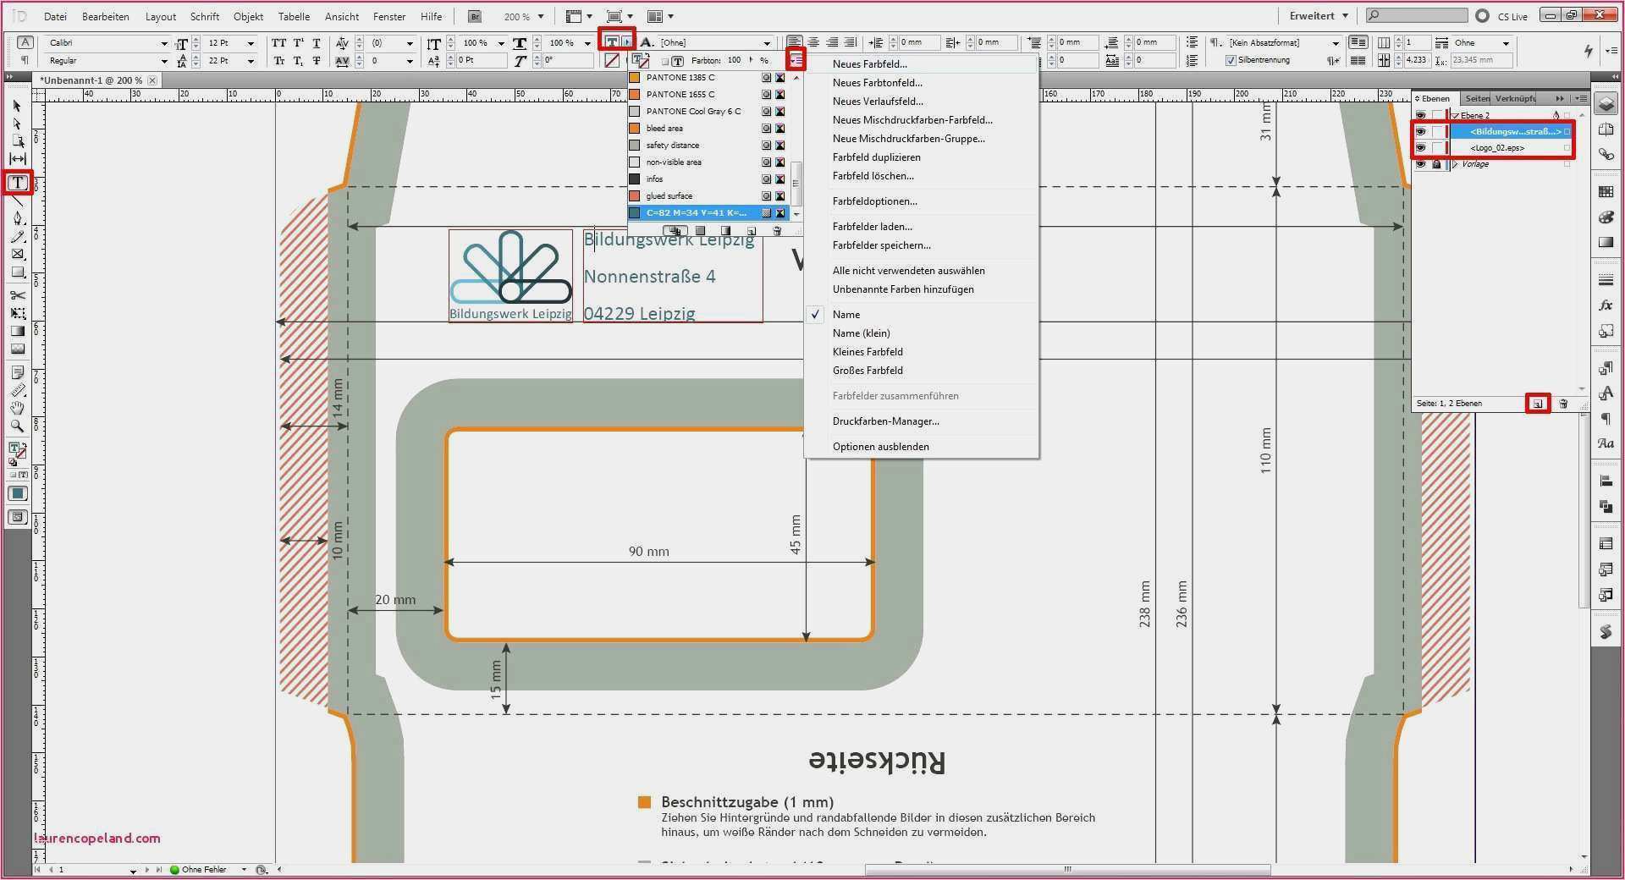This screenshot has height=880, width=1625.
Task: Activate the Zoom magnifier tool
Action: (17, 426)
